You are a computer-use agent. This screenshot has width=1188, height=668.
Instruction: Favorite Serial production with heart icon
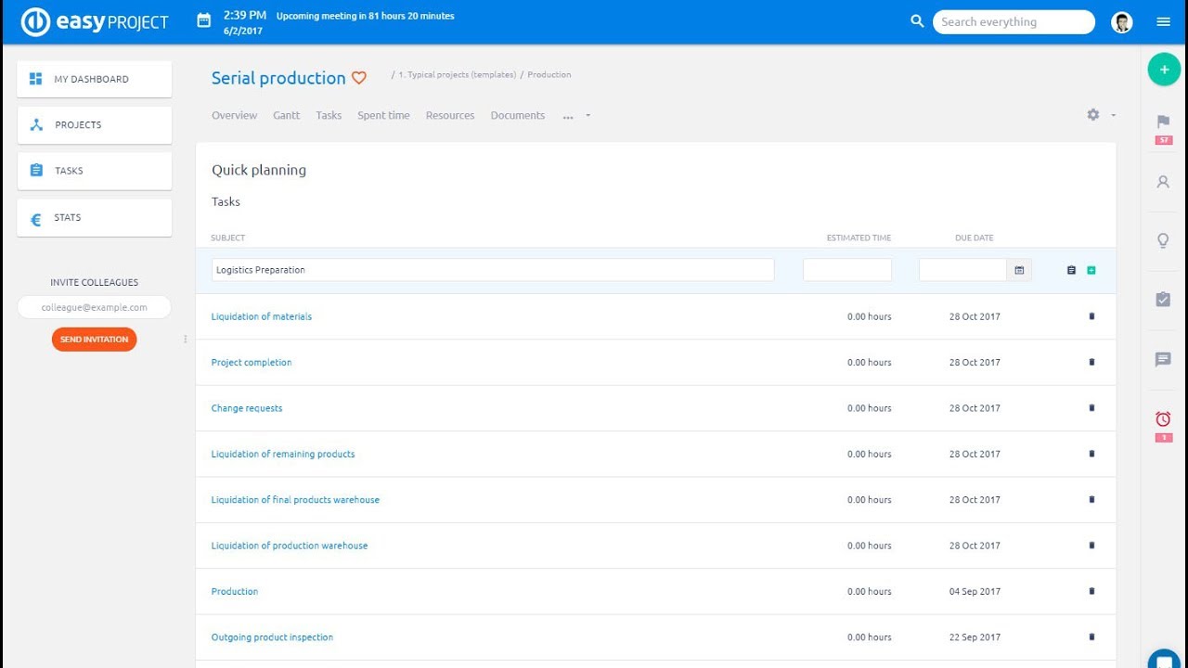click(x=359, y=79)
